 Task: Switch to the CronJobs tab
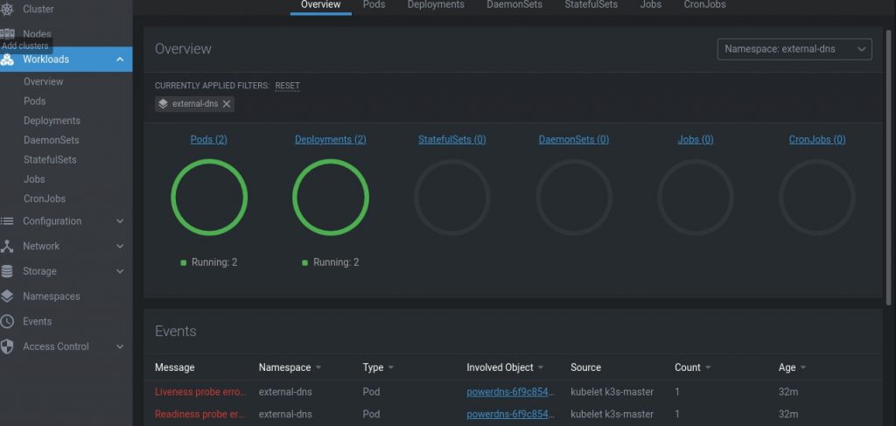pyautogui.click(x=704, y=5)
